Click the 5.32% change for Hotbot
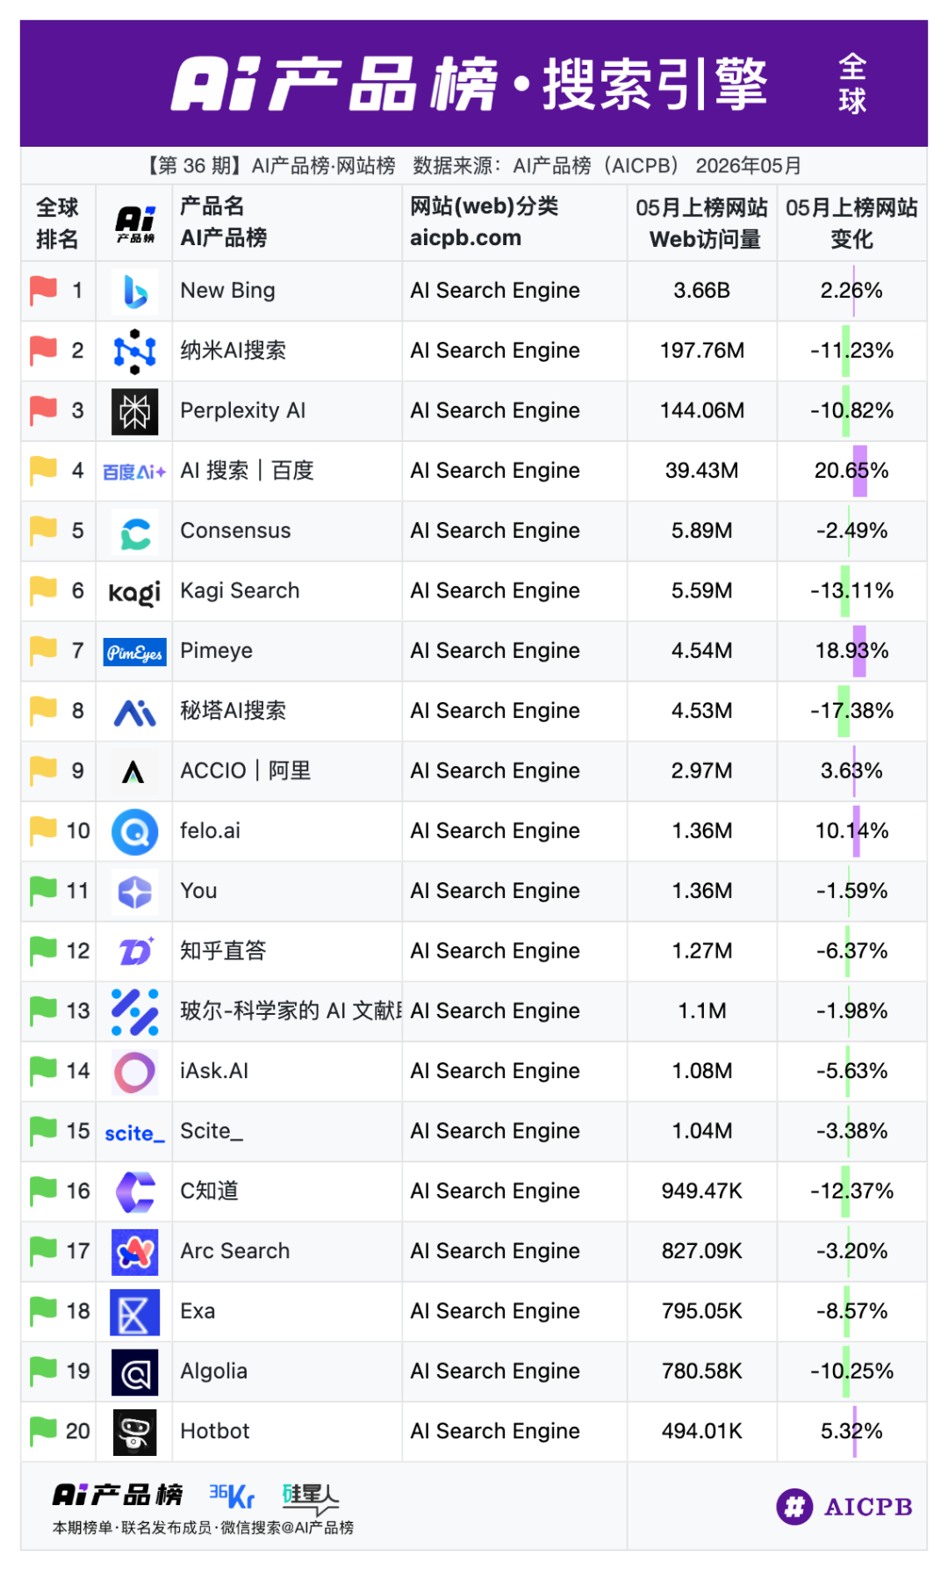 click(851, 1431)
